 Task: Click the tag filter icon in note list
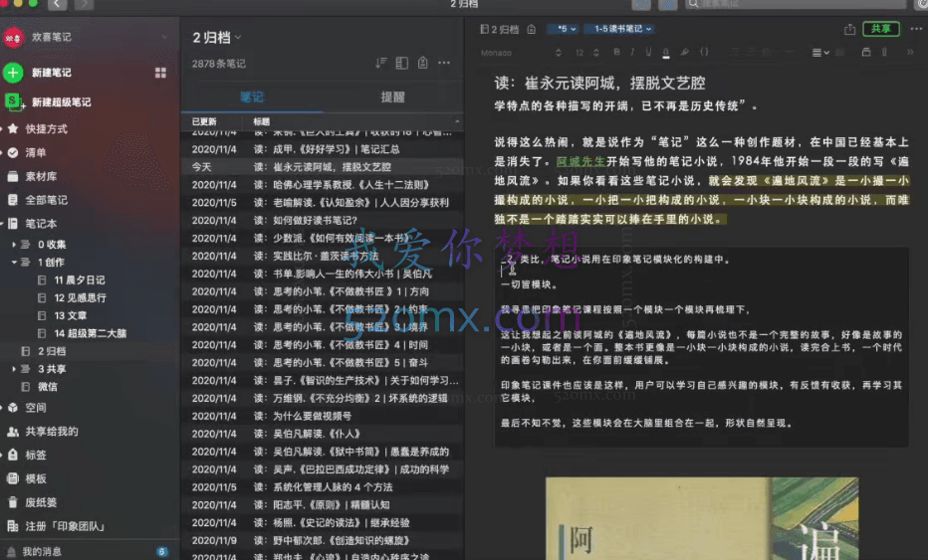[422, 63]
